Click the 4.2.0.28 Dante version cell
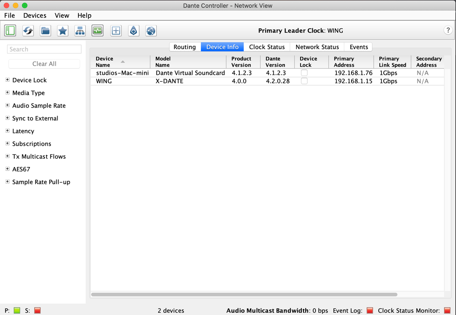The width and height of the screenshot is (456, 315). 278,81
